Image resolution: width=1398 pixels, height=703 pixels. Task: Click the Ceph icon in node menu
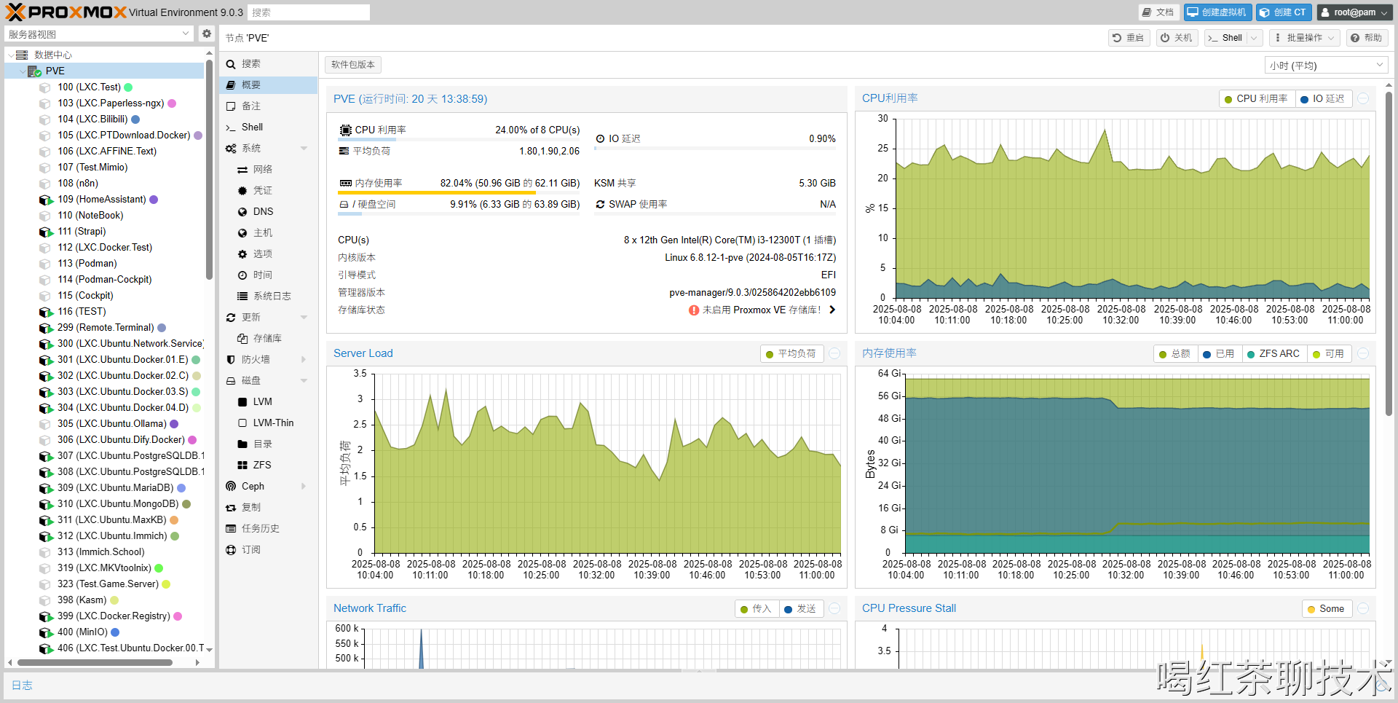(231, 486)
